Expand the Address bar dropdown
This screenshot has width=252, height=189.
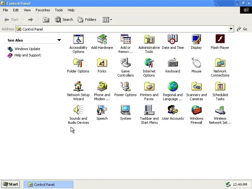231,29
